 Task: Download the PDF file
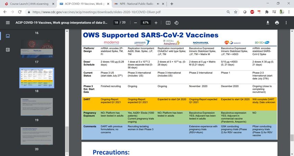tap(268, 23)
